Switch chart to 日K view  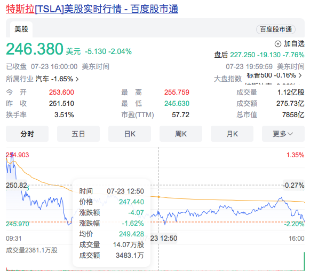130,134
